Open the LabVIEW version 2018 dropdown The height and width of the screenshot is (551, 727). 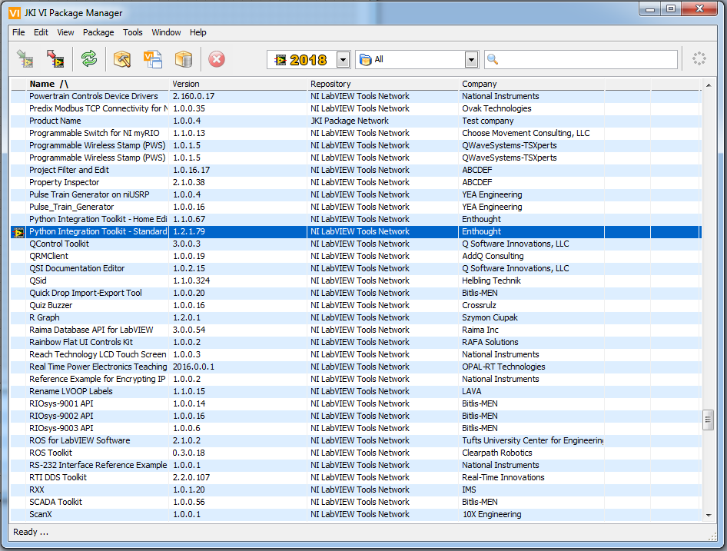click(343, 60)
